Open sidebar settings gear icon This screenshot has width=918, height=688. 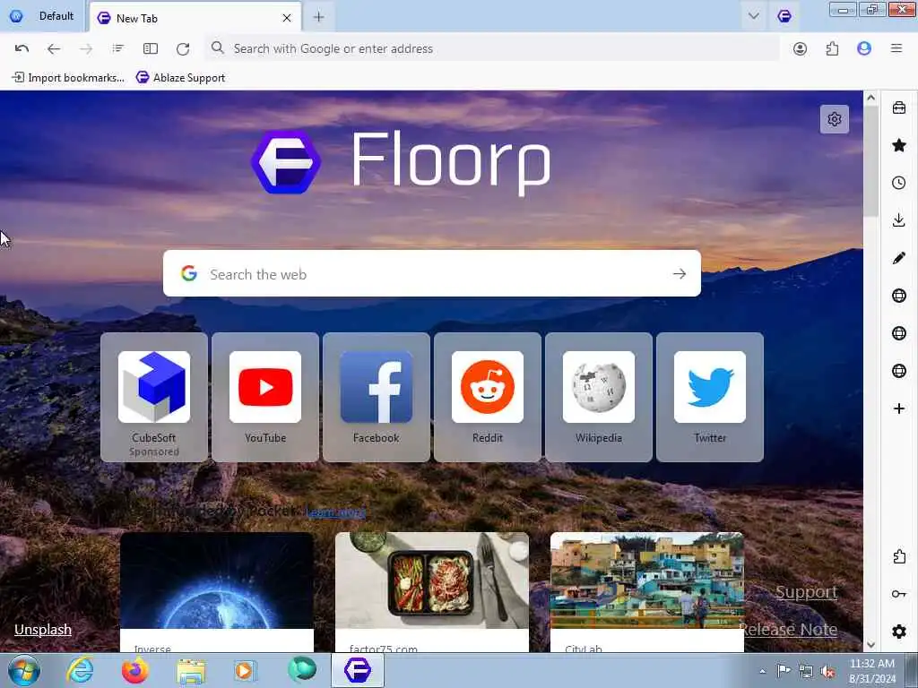(x=899, y=632)
